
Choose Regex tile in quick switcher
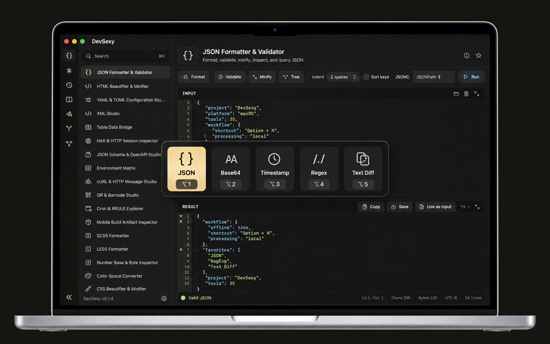click(x=319, y=169)
